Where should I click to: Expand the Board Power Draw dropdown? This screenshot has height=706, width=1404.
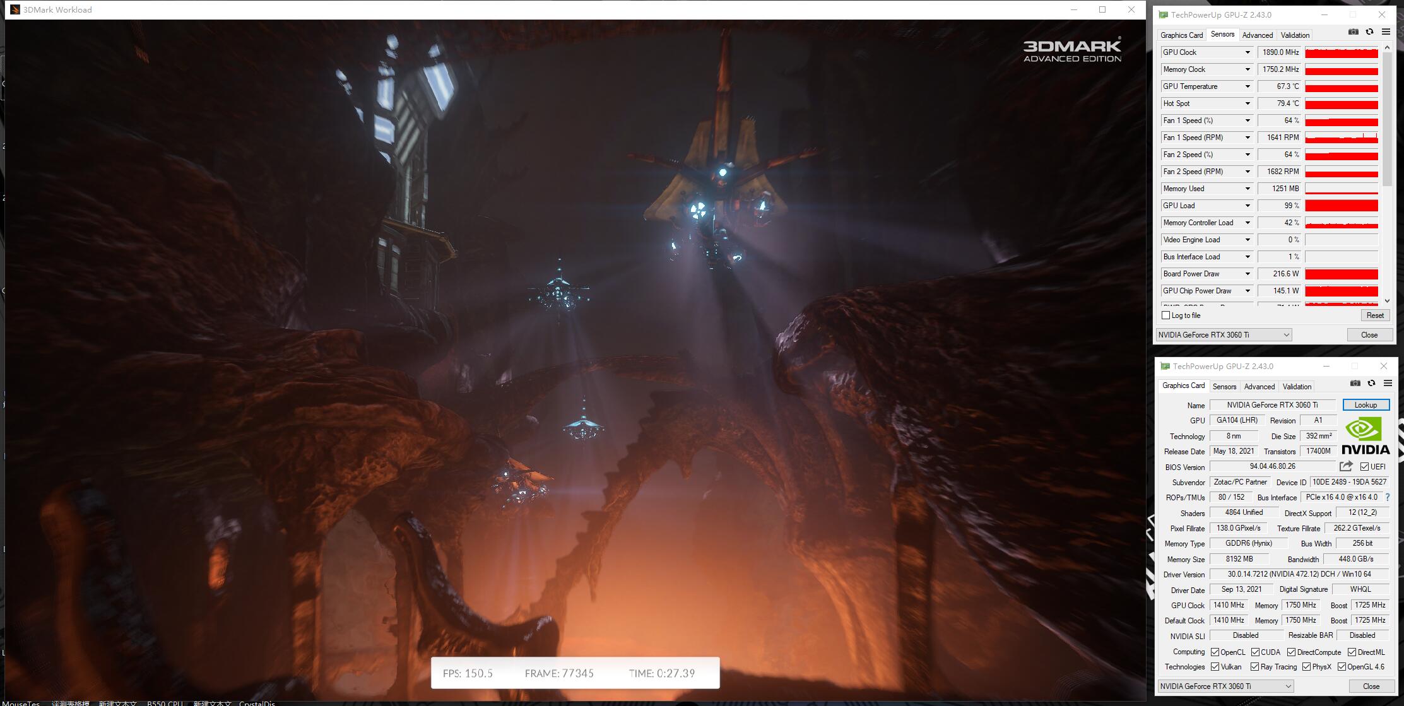click(1247, 274)
